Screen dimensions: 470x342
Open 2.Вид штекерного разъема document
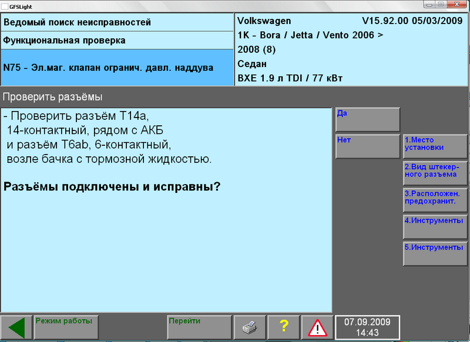click(435, 173)
